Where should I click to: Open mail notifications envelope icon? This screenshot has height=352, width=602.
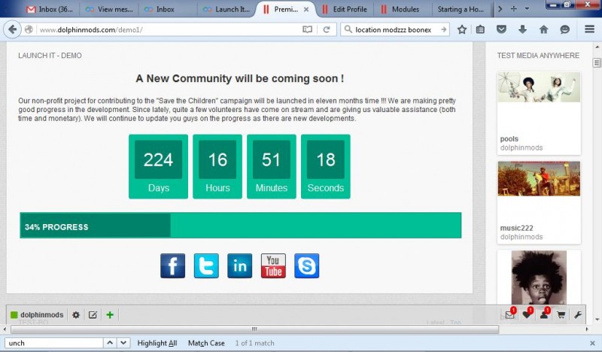click(x=510, y=315)
